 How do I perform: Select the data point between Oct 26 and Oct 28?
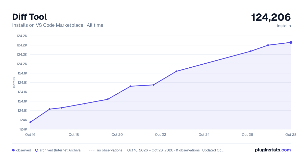[x=268, y=45]
